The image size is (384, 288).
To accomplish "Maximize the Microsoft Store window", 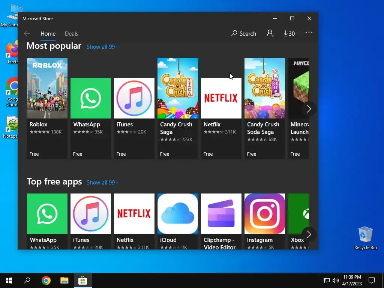I will [x=292, y=19].
